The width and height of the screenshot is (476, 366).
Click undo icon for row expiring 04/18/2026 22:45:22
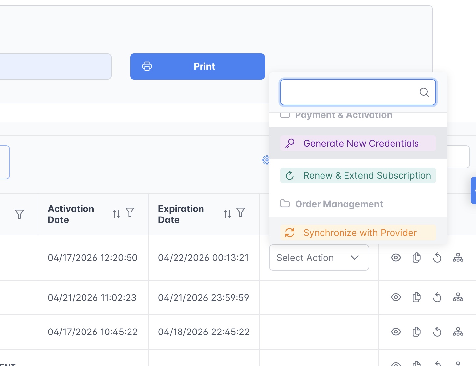pos(437,332)
